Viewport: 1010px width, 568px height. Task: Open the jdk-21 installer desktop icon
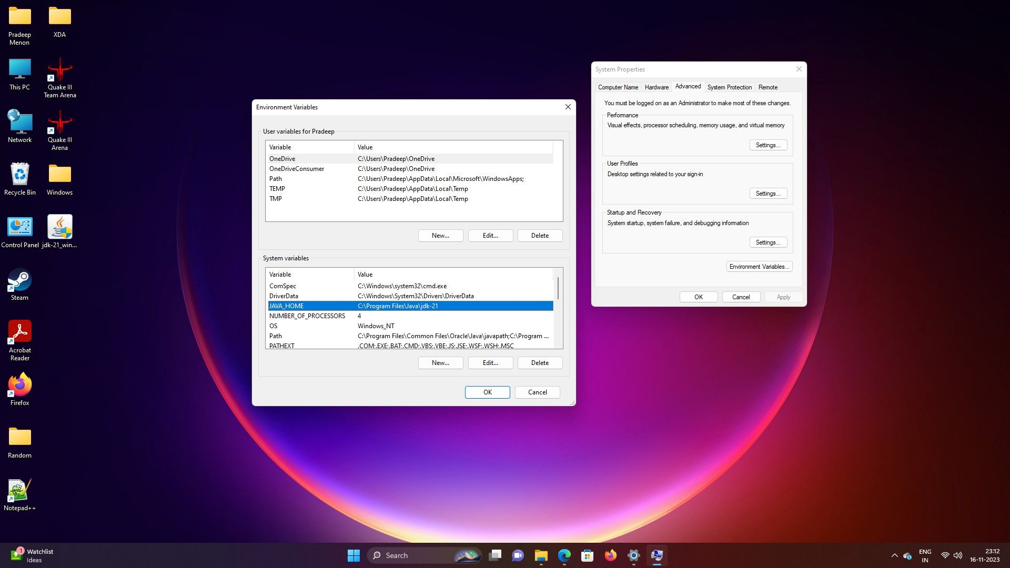point(59,228)
